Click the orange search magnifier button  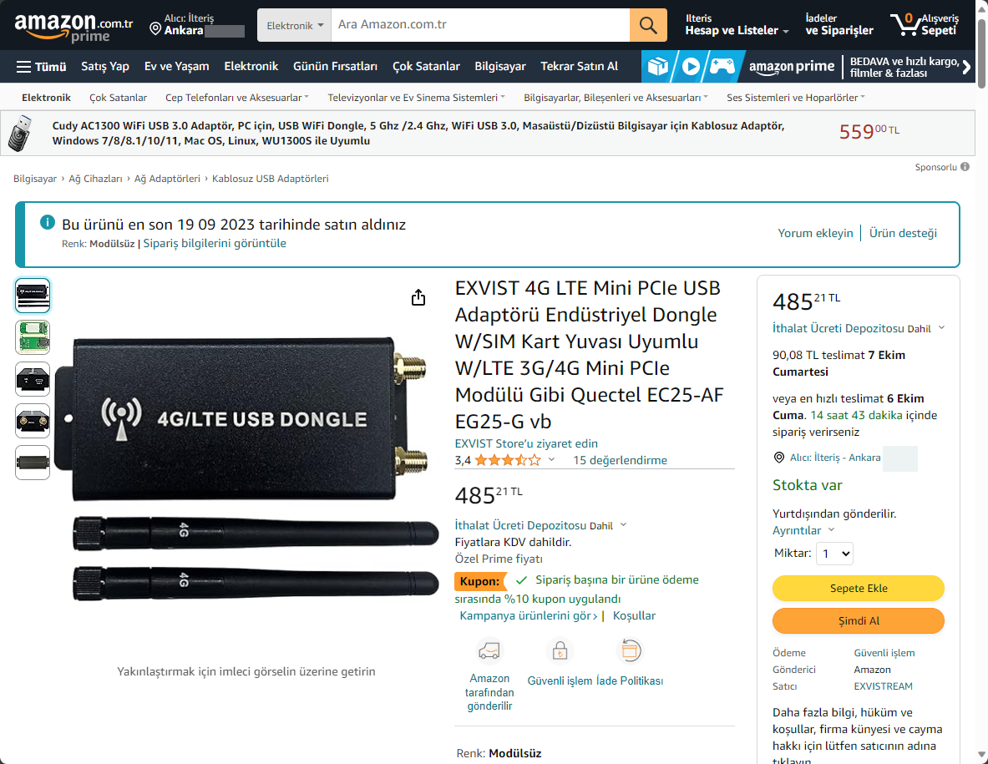pos(648,25)
